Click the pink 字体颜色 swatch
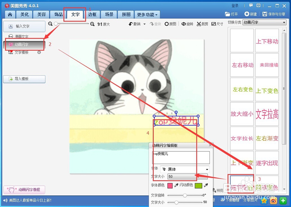The width and height of the screenshot is (291, 207). (x=170, y=186)
